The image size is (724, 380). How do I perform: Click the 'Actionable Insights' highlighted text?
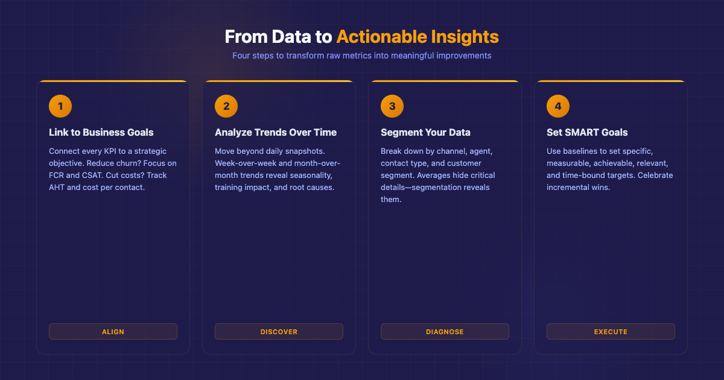[417, 37]
